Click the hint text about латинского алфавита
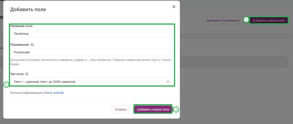This screenshot has width=293, height=124. (x=91, y=62)
